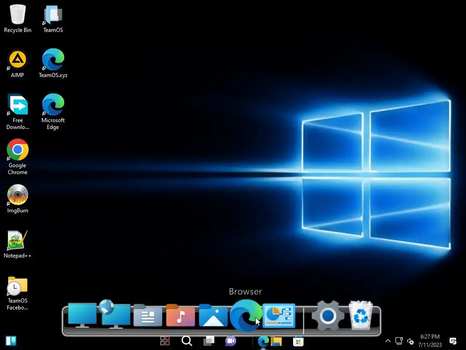The width and height of the screenshot is (466, 350).
Task: Select the TeamOS desktop shortcut
Action: point(53,18)
